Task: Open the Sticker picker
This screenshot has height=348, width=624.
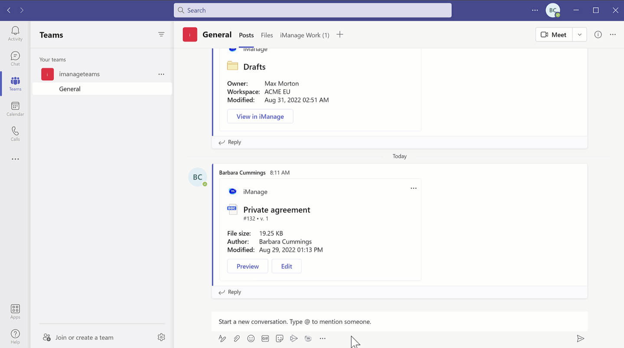Action: tap(279, 338)
